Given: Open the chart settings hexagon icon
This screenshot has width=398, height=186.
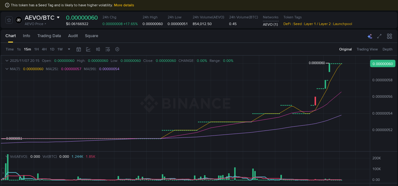Looking at the screenshot, I should coord(117,49).
